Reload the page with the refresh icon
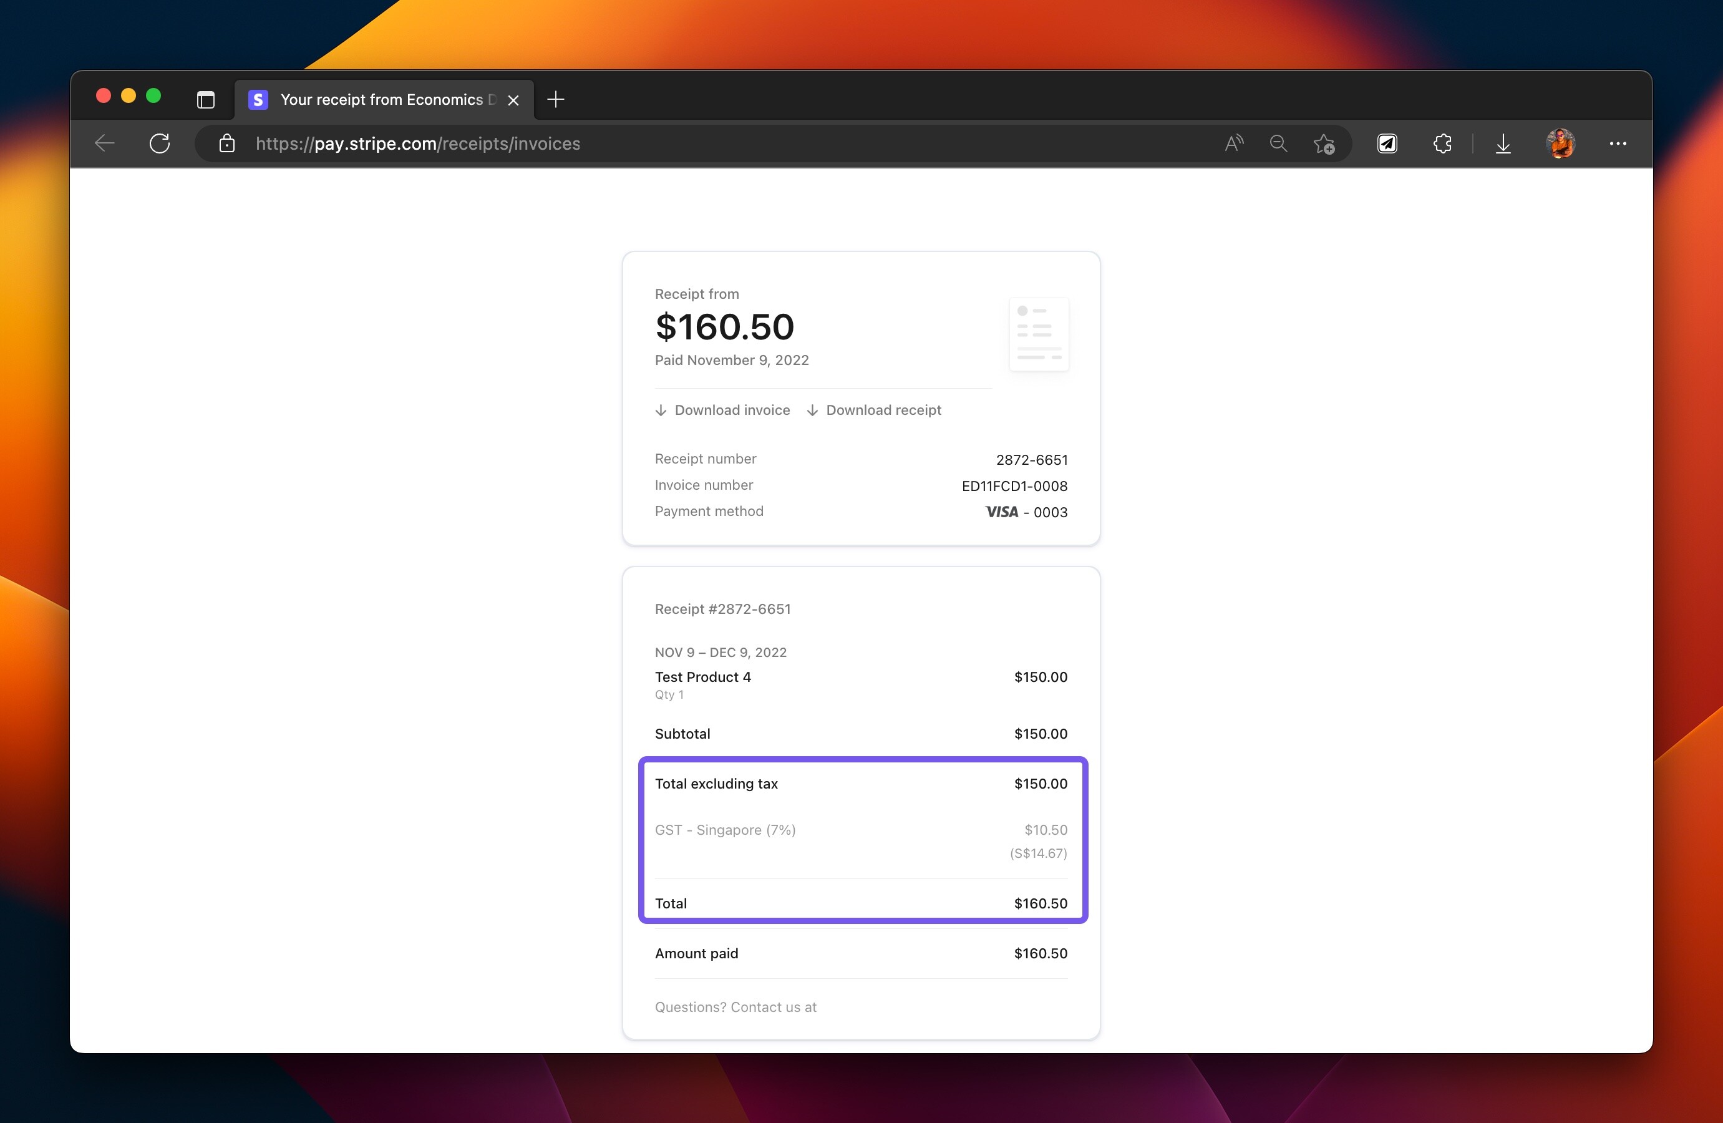The height and width of the screenshot is (1123, 1723). coord(160,143)
